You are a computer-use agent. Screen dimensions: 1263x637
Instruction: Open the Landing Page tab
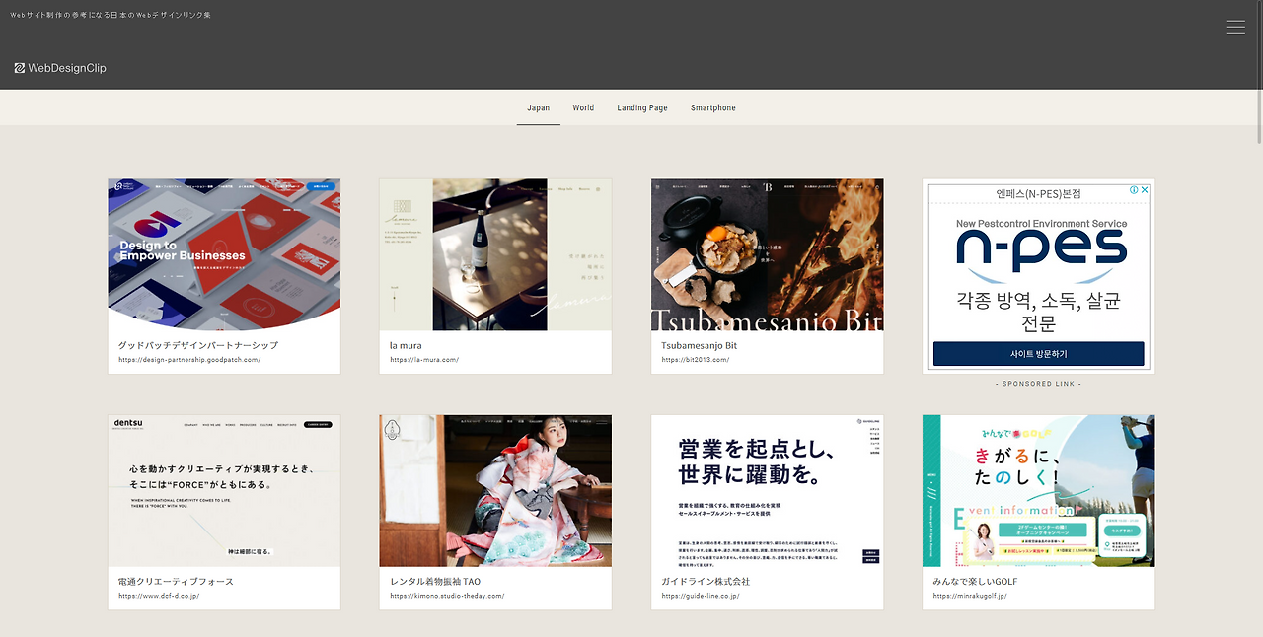[642, 107]
